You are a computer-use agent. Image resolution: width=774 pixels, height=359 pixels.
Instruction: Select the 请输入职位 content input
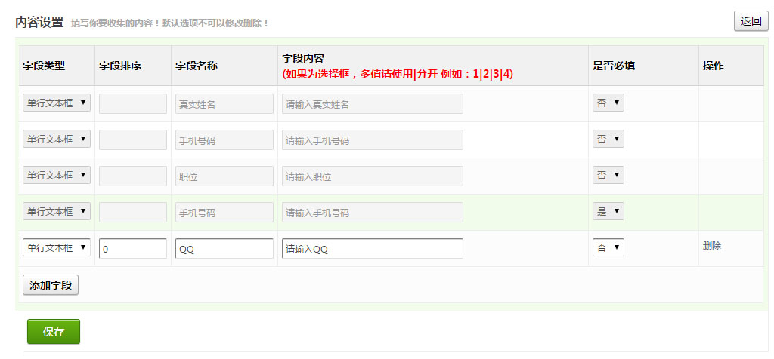point(372,176)
